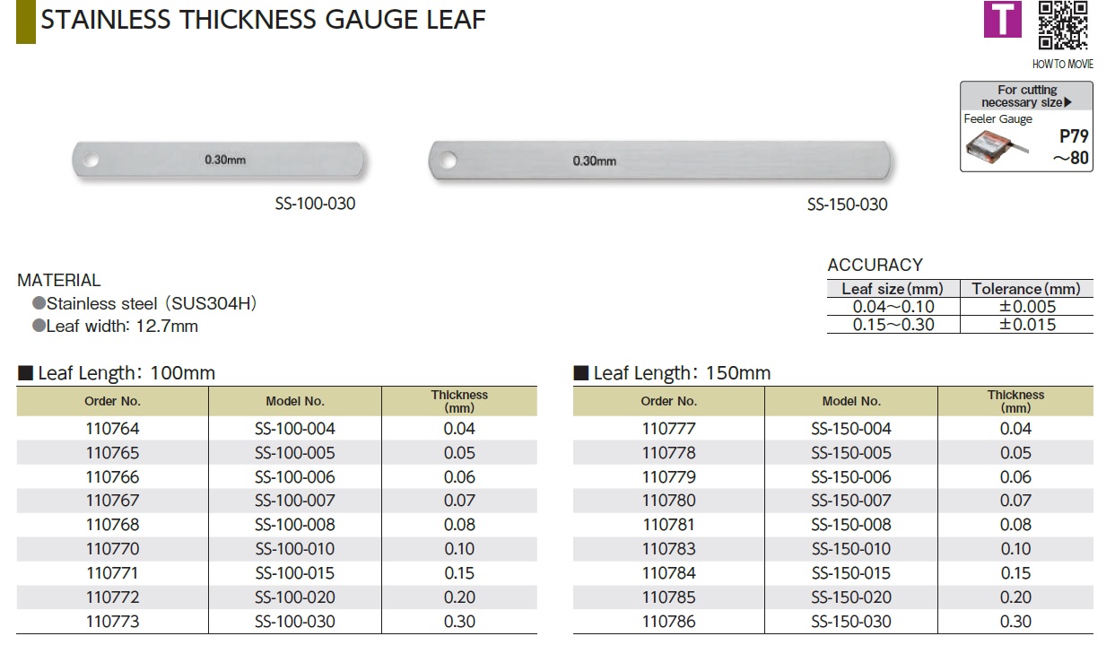Select order number 110764
The width and height of the screenshot is (1115, 645).
point(112,429)
